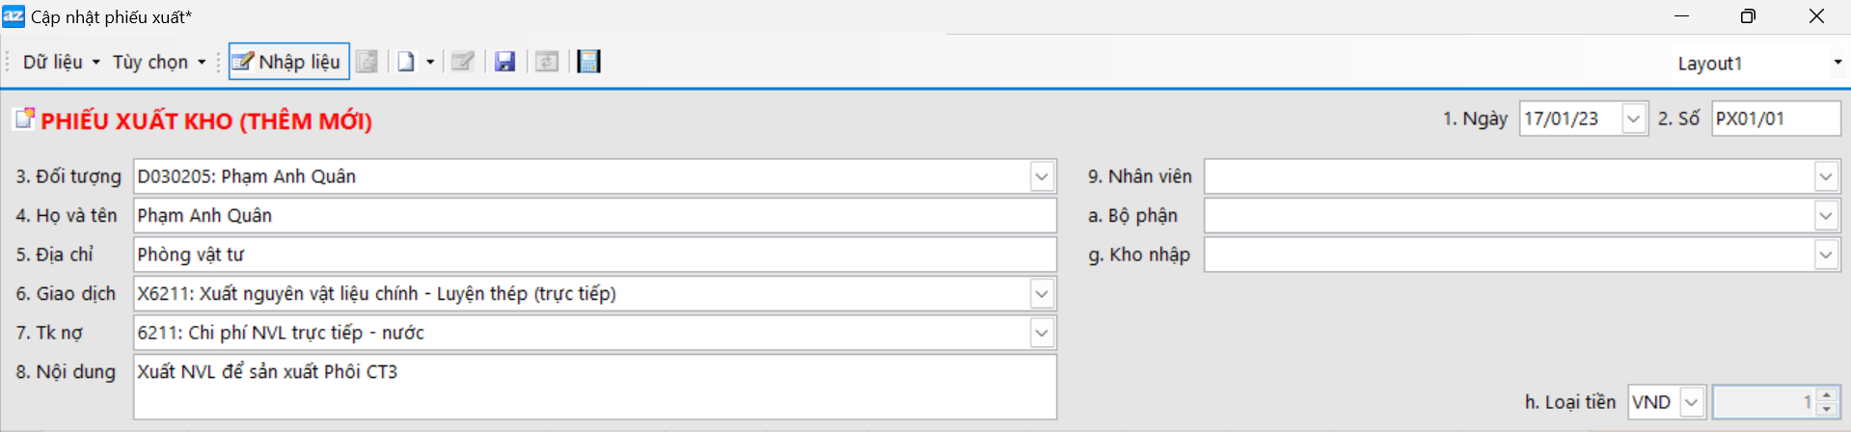Increase the exchange rate spinner value
This screenshot has width=1851, height=432.
click(x=1827, y=395)
